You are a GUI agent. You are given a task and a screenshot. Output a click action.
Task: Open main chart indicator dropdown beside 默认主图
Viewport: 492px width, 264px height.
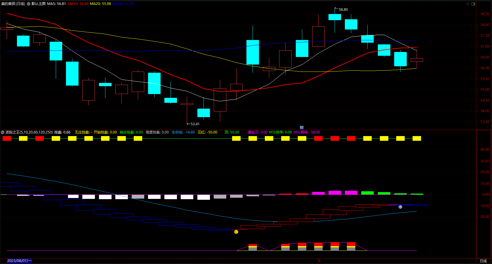29,4
